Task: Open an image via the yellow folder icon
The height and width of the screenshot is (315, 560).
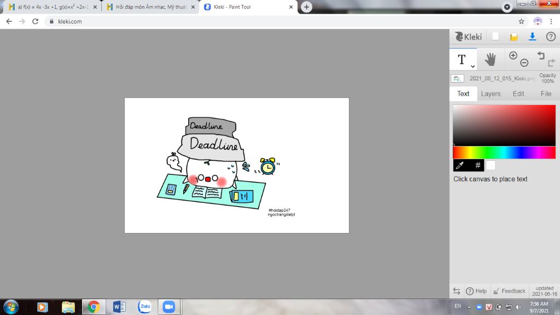Action: [514, 37]
